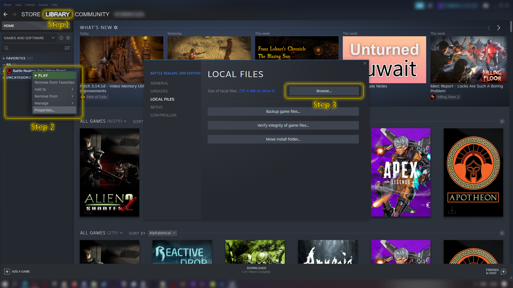
Task: Open the View menu
Action: tap(18, 5)
